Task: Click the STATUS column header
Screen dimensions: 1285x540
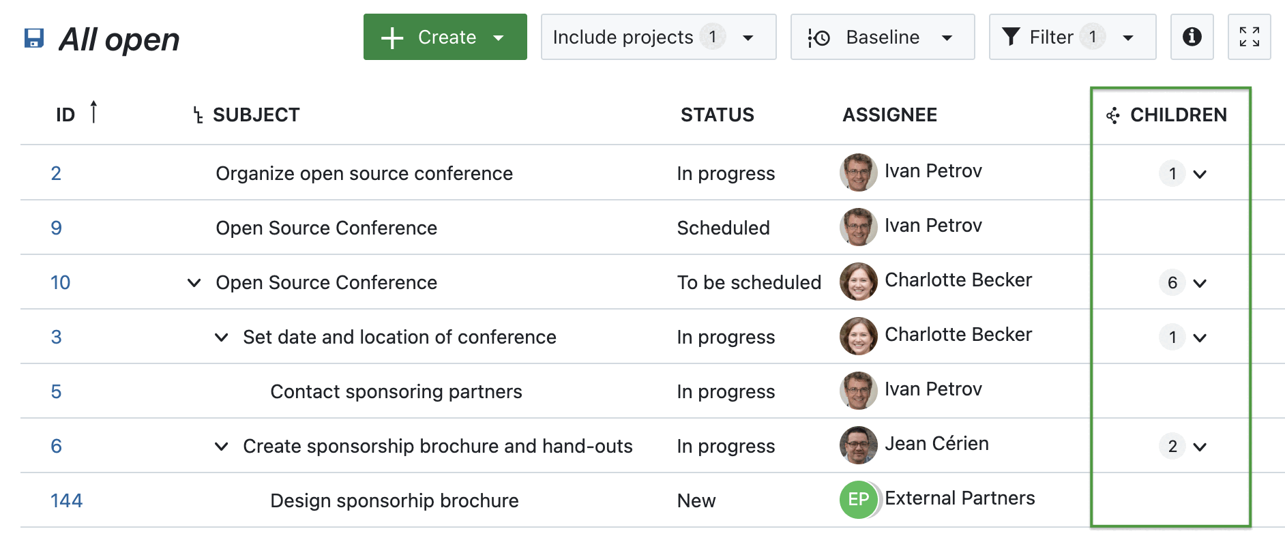Action: [x=717, y=115]
